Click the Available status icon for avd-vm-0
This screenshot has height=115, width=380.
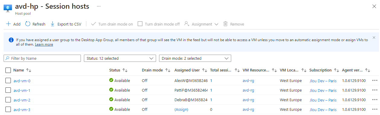(111, 80)
